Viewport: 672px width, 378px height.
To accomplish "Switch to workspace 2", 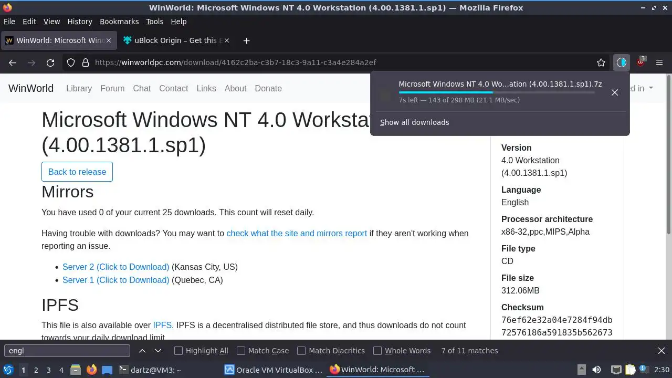I will click(36, 370).
